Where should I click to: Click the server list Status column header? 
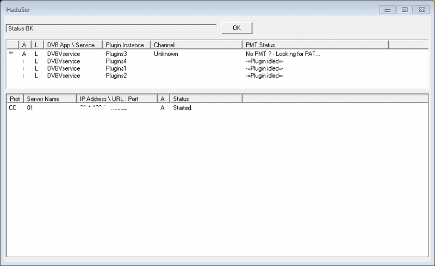click(x=206, y=99)
